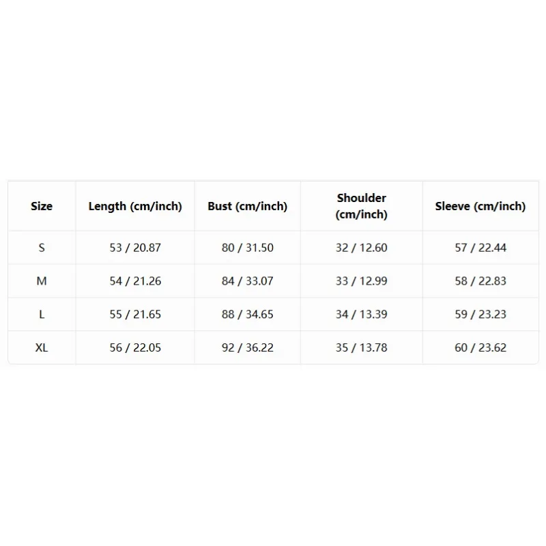
Task: Select the S size row label
Action: click(42, 248)
